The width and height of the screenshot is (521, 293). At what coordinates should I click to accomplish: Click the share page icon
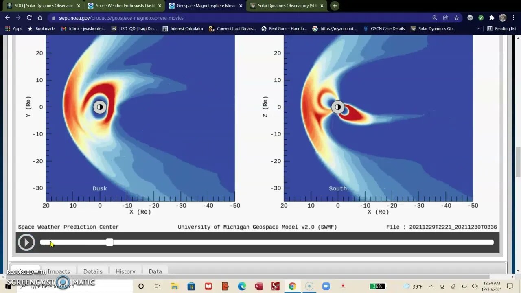446,18
